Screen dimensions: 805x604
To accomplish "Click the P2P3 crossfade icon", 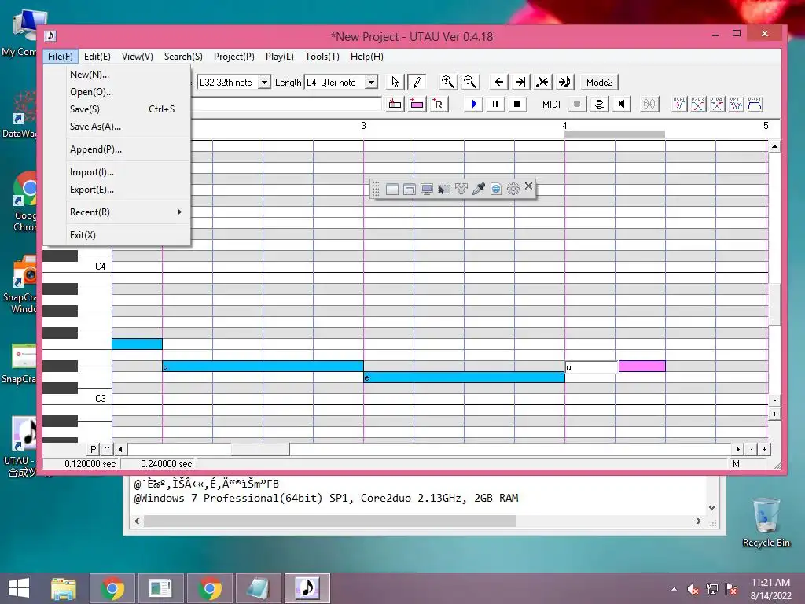I will 698,105.
